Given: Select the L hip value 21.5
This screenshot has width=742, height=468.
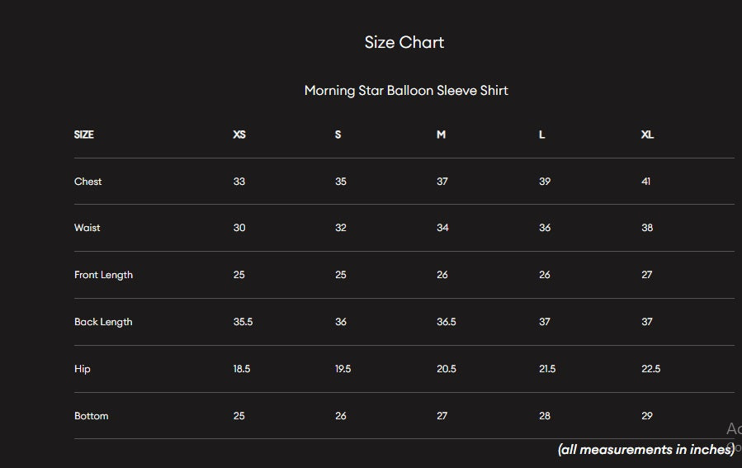Looking at the screenshot, I should click(547, 369).
